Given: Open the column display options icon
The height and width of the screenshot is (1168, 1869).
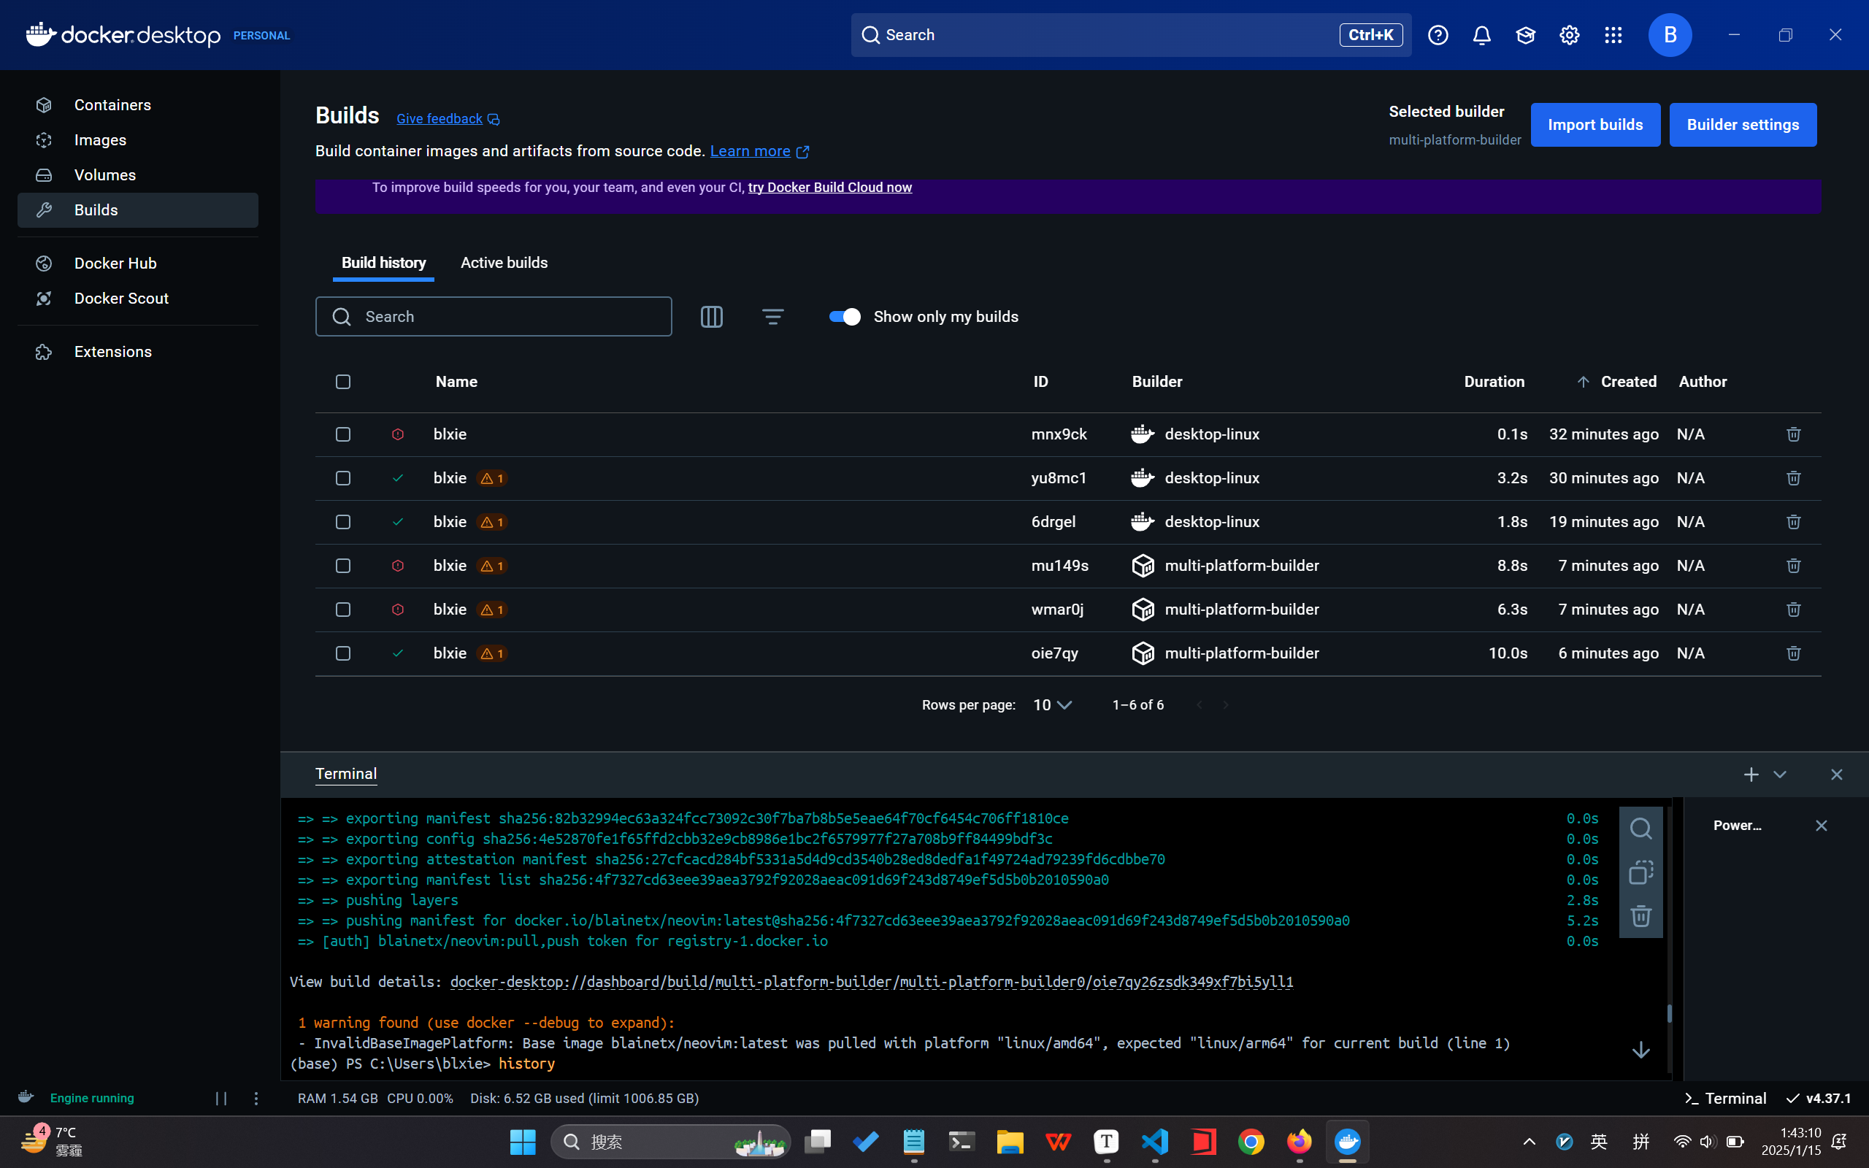Looking at the screenshot, I should point(711,317).
